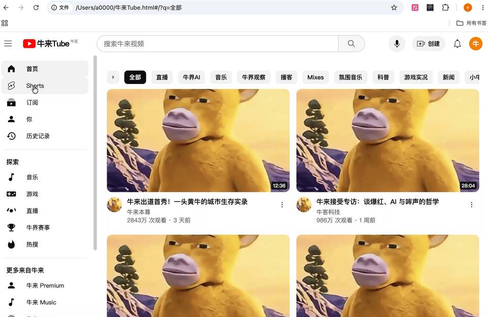Click the sidebar vertical scrollbar
Viewport: 488px width, 317px height.
(95, 153)
